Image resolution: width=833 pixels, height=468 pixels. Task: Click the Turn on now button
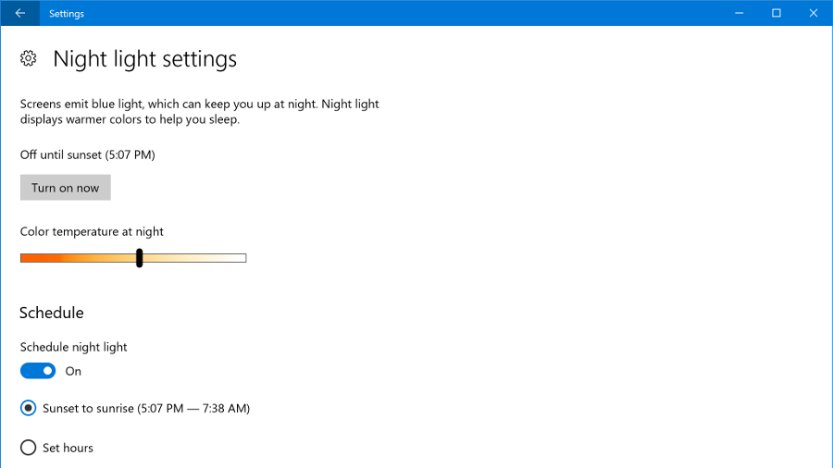pos(66,188)
